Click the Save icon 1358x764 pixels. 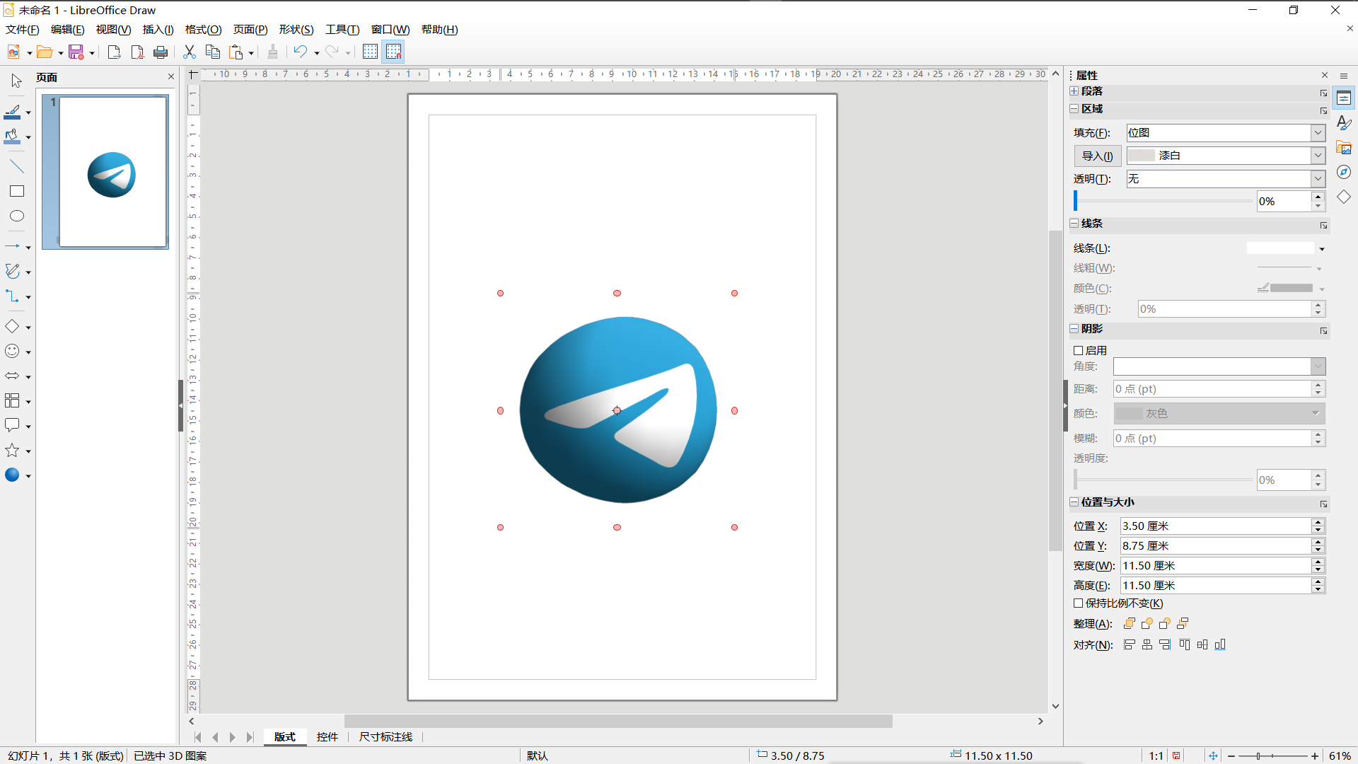[76, 52]
